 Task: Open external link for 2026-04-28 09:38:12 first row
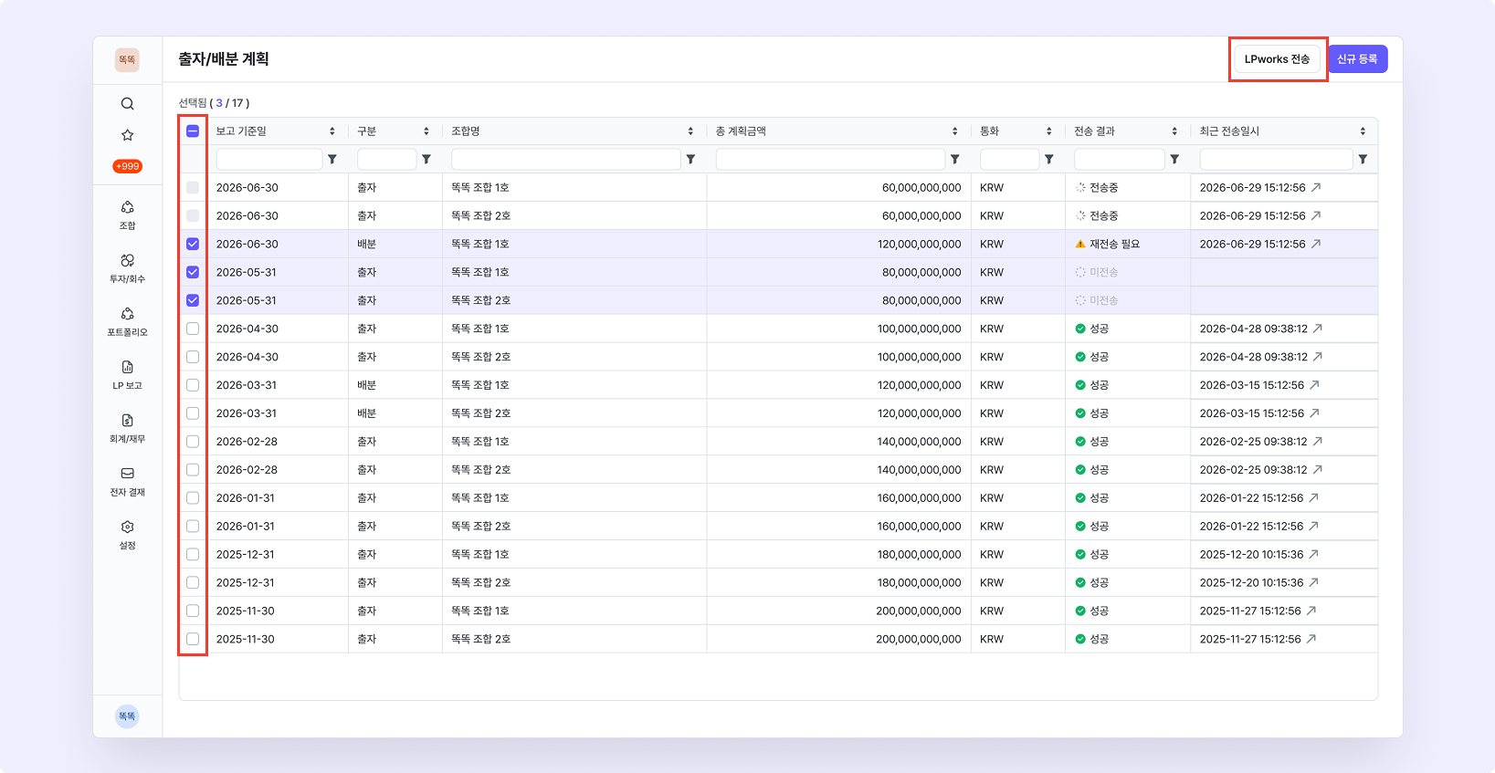1317,329
